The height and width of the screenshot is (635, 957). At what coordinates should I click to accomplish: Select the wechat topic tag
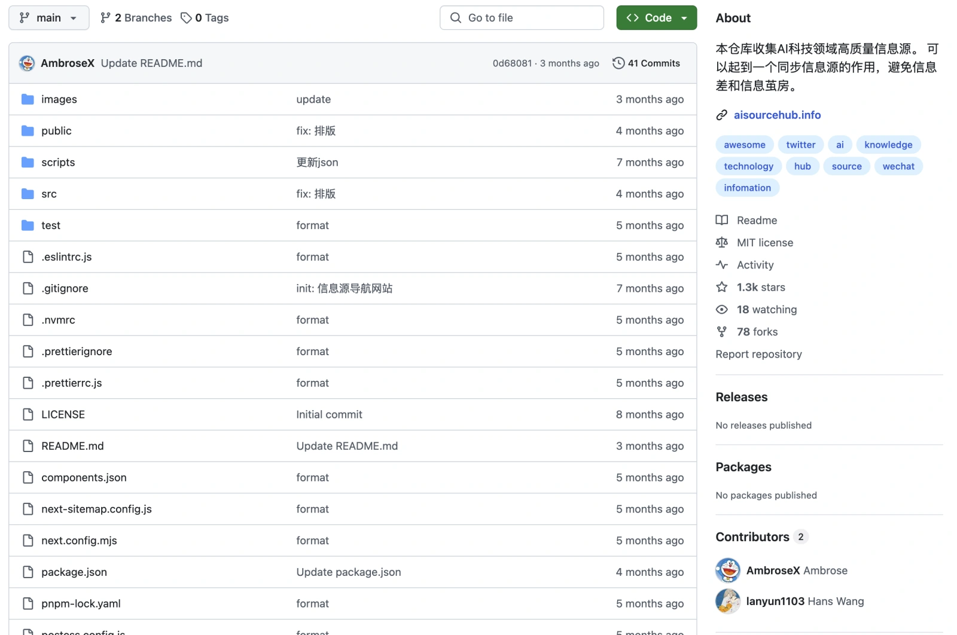[x=898, y=166]
